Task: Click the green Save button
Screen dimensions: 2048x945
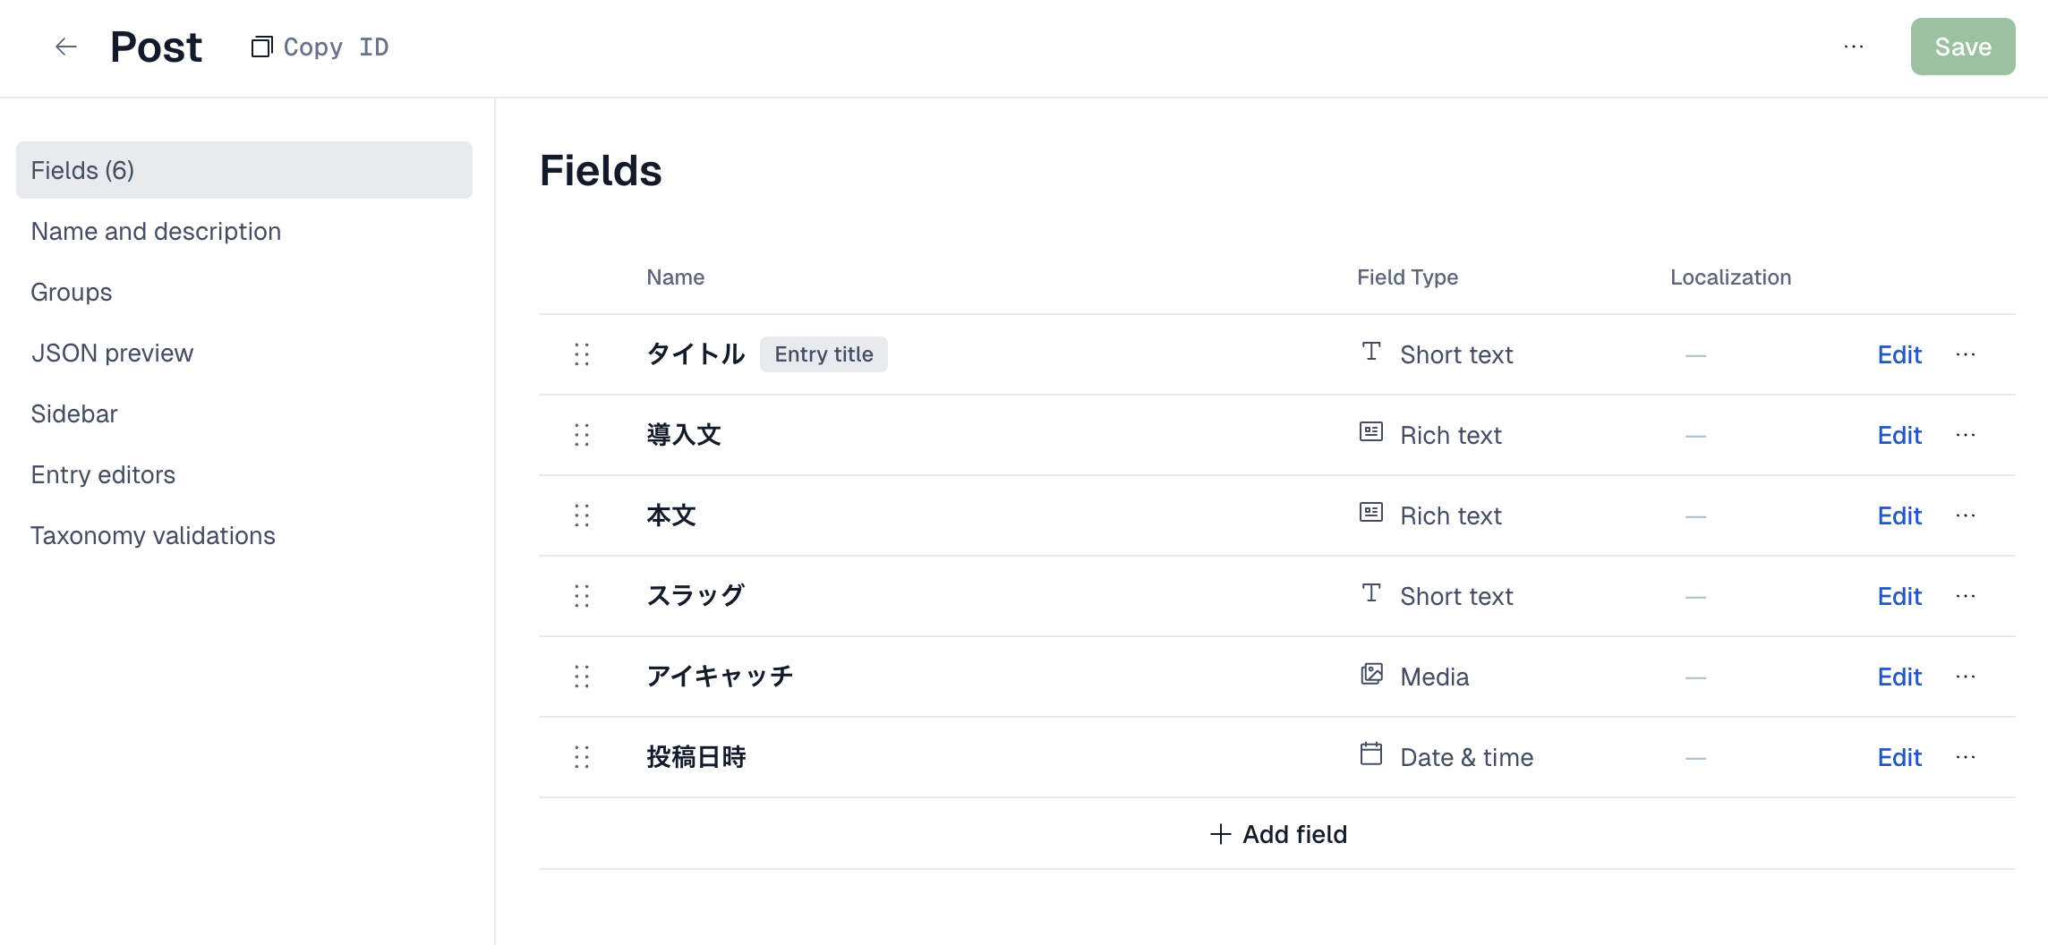Action: [1962, 47]
